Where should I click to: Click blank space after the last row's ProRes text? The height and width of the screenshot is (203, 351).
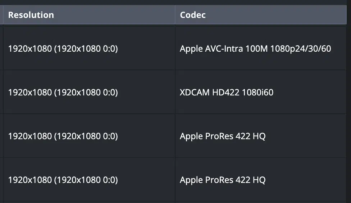306,180
